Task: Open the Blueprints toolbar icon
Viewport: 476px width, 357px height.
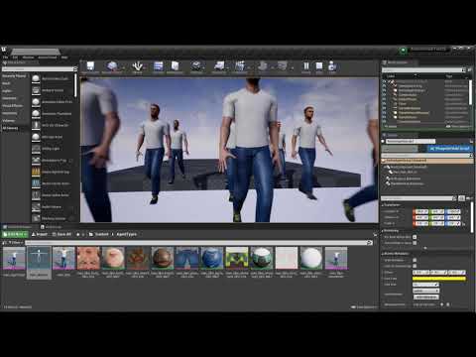Action: [219, 66]
